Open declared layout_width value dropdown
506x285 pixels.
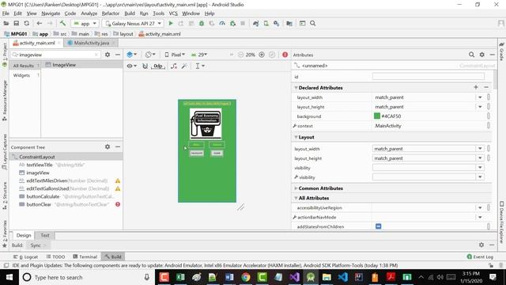(480, 97)
